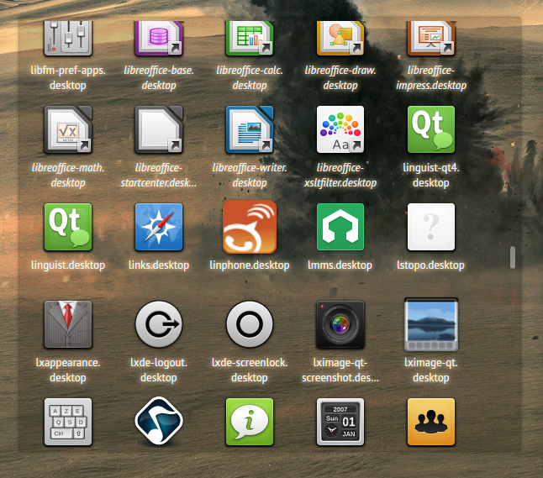Select the "libreoffice-calc.desktop" label
This screenshot has width=543, height=478.
click(x=250, y=77)
